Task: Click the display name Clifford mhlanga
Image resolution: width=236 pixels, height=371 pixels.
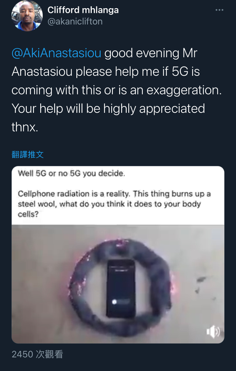Action: point(83,10)
